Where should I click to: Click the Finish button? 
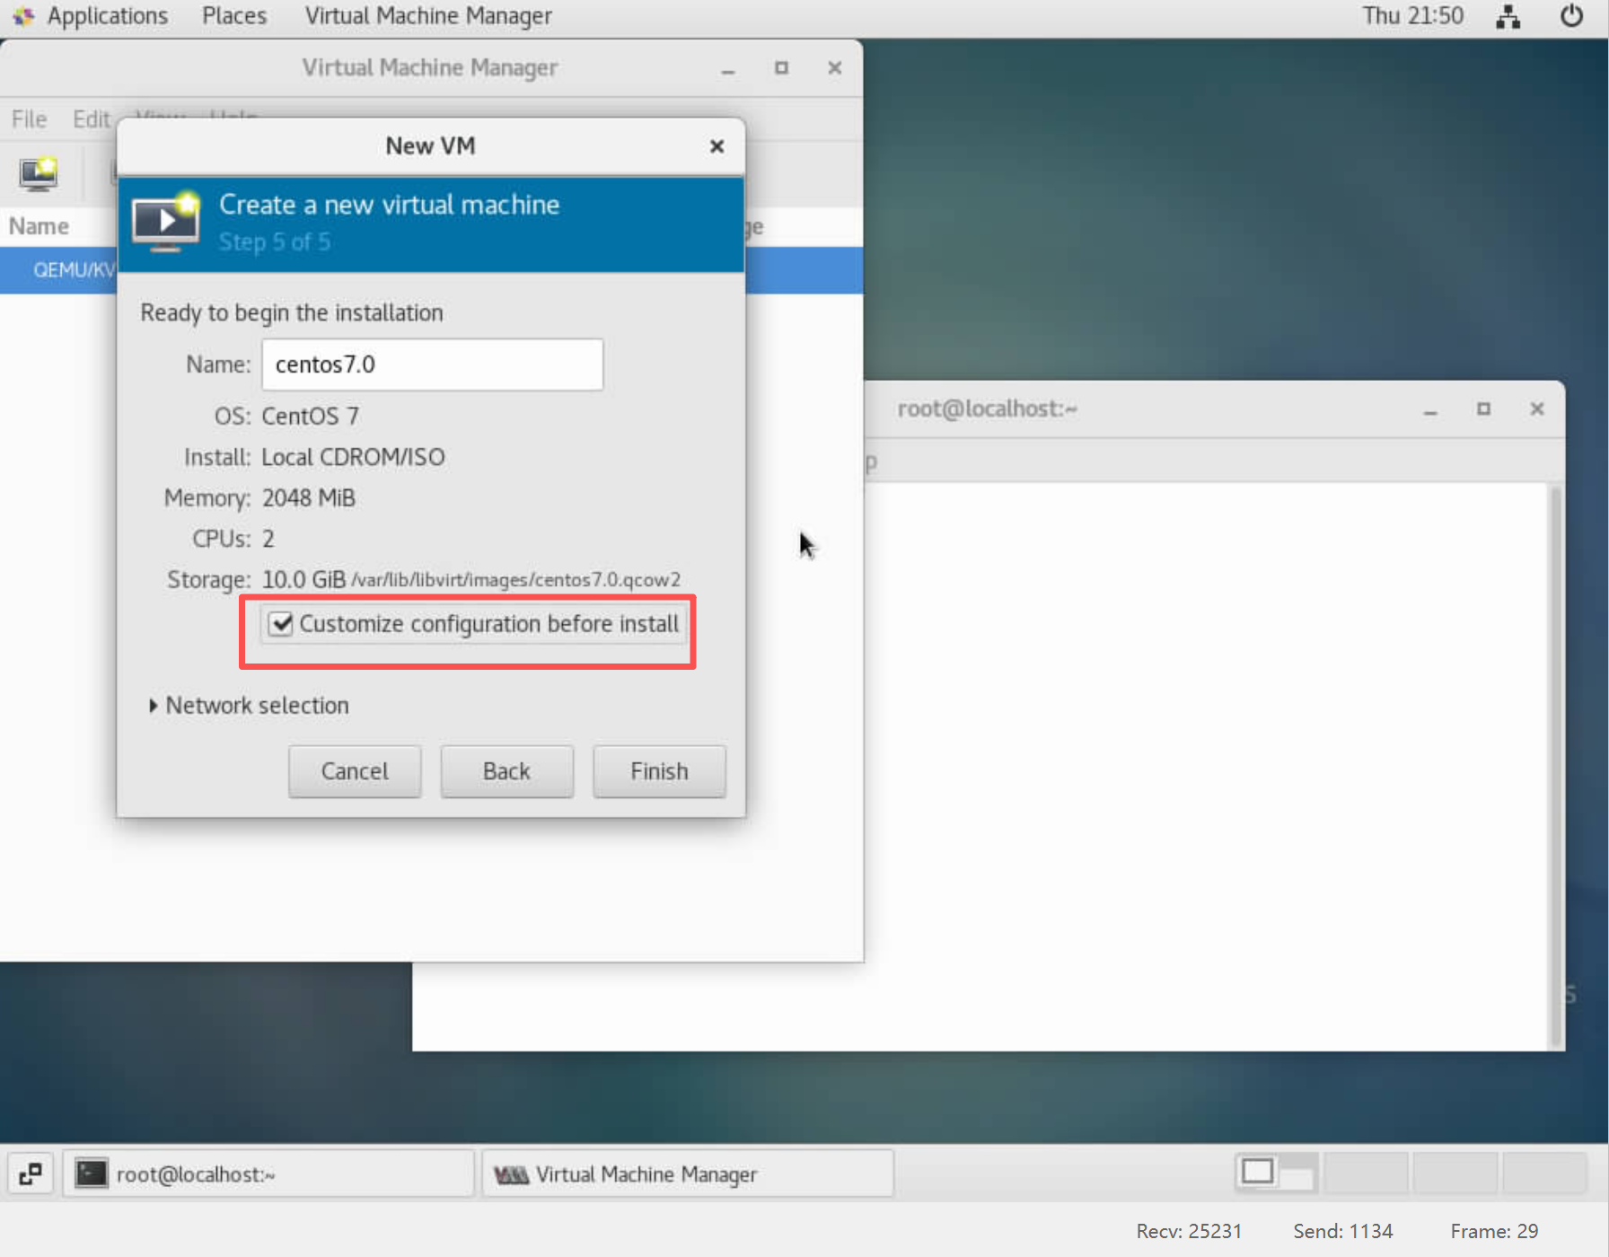(658, 771)
